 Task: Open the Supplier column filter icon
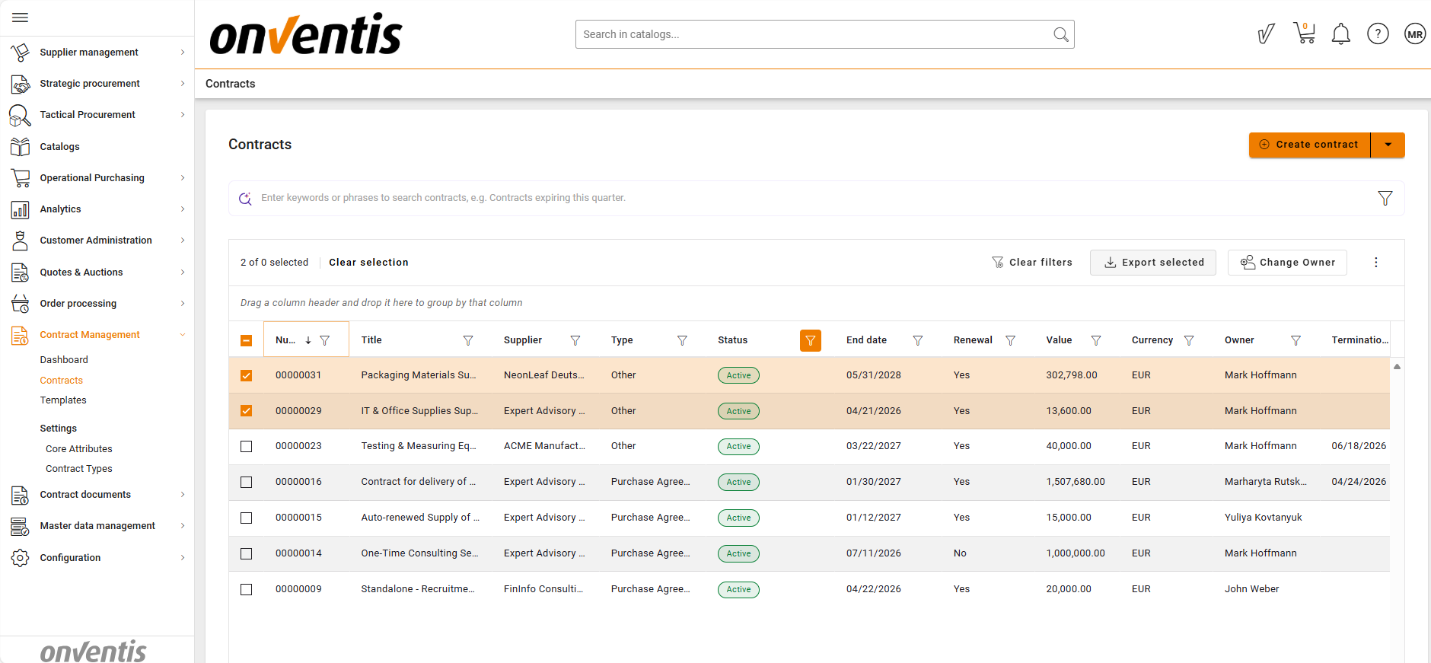(575, 340)
